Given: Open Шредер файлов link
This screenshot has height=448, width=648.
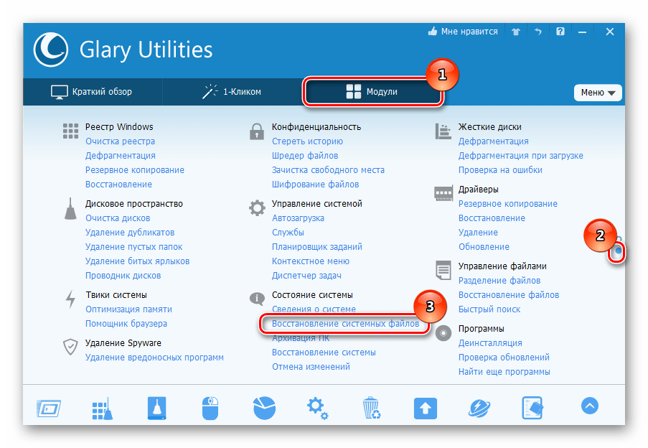Looking at the screenshot, I should (304, 156).
